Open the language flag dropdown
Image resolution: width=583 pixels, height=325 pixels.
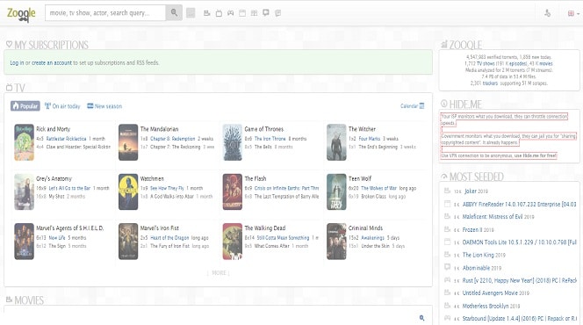[x=573, y=13]
